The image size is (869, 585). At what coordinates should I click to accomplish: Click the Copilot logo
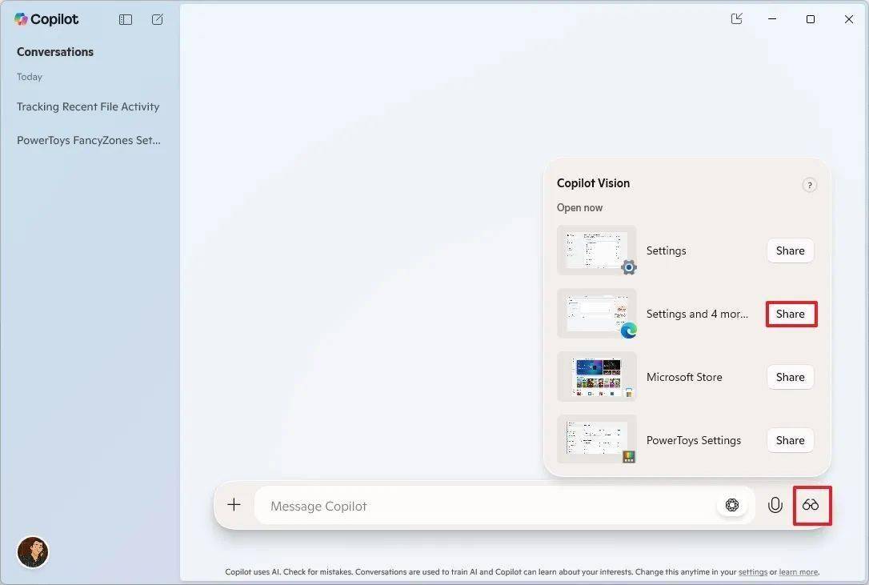click(x=46, y=19)
